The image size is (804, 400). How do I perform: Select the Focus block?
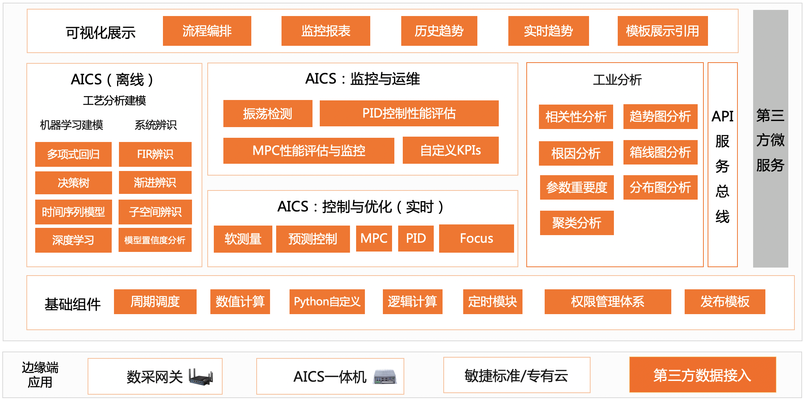(477, 239)
